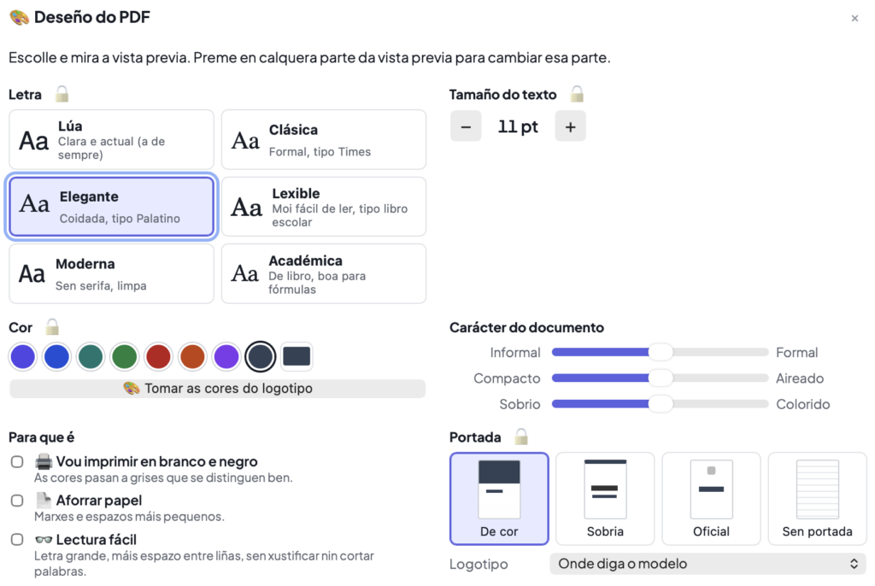
Task: Click the glasses icon beside Lectura fácil
Action: tap(44, 540)
